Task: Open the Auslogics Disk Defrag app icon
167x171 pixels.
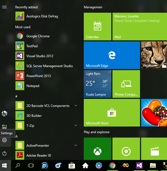Action: click(x=20, y=16)
